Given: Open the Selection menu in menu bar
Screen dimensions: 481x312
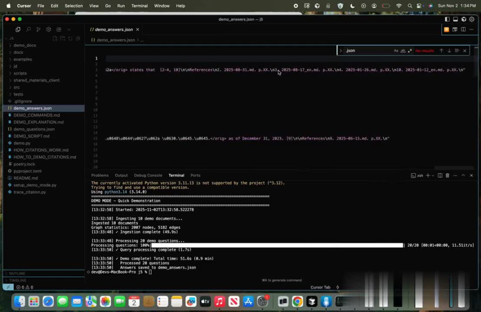Looking at the screenshot, I should coord(74,6).
